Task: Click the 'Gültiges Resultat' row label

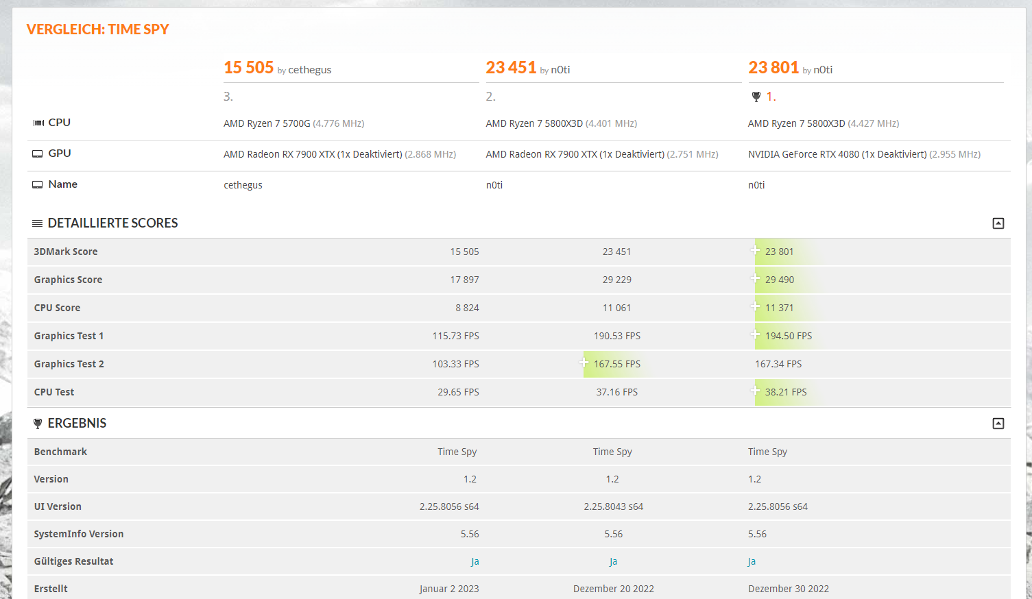Action: tap(73, 561)
